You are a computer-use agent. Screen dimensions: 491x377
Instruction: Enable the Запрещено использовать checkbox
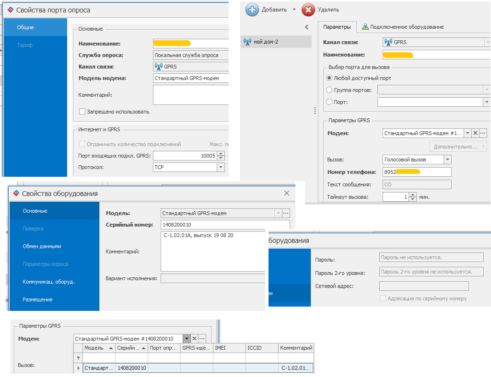pos(82,112)
